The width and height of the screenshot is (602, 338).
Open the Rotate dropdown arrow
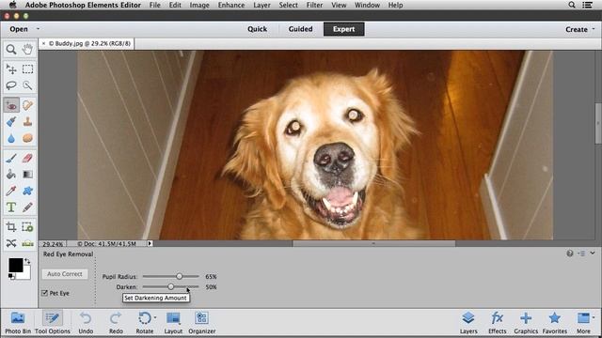tap(155, 317)
